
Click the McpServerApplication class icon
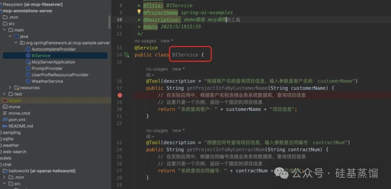[x=28, y=62]
